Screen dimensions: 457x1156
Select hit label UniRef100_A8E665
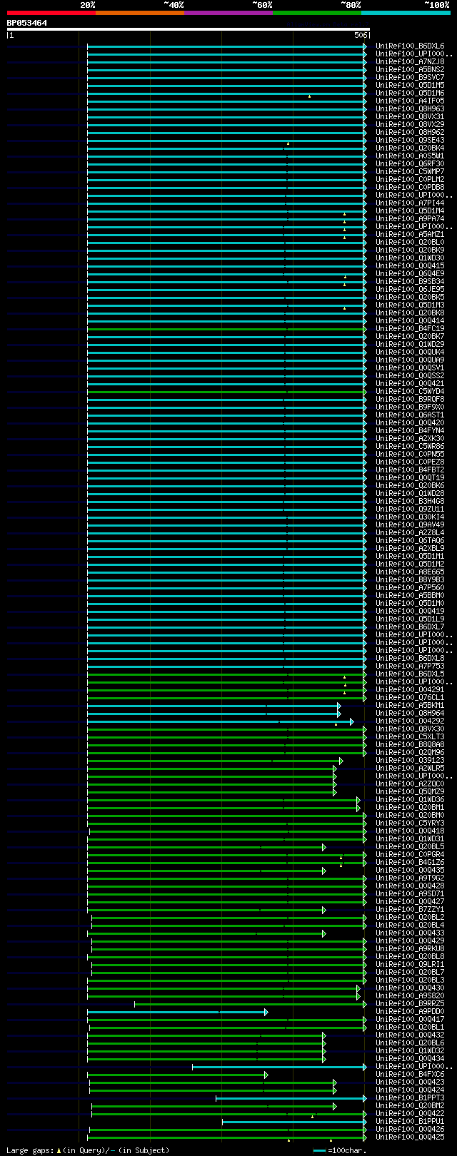(x=410, y=572)
